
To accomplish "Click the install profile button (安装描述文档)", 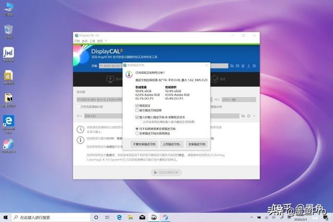I will tap(197, 144).
